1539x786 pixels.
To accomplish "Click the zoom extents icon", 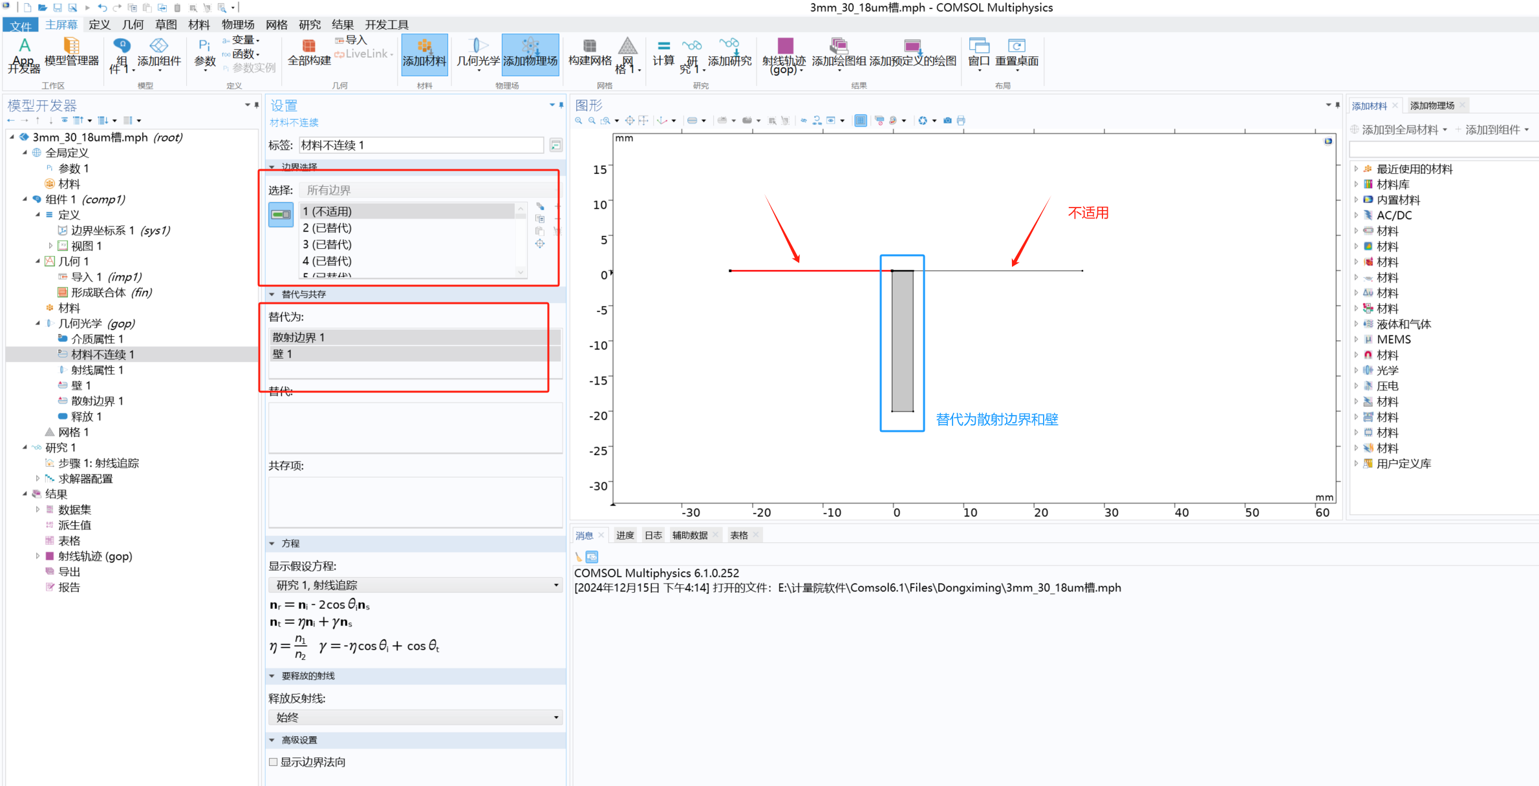I will [630, 120].
